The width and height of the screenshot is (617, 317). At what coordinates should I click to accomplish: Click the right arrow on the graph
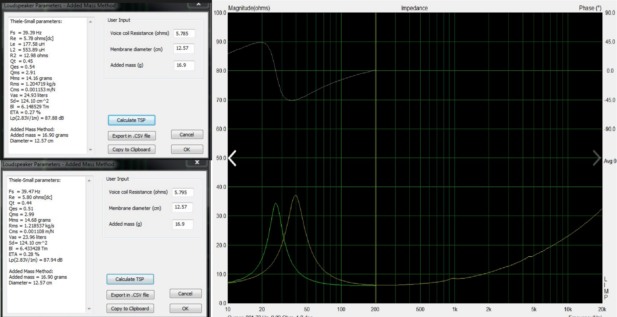click(x=596, y=158)
